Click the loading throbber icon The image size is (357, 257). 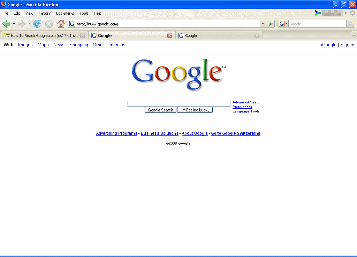(x=352, y=13)
